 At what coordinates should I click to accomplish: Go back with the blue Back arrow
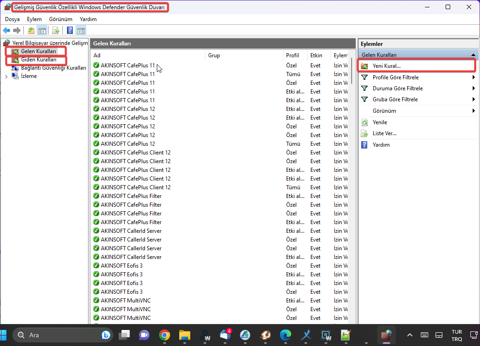[x=6, y=30]
